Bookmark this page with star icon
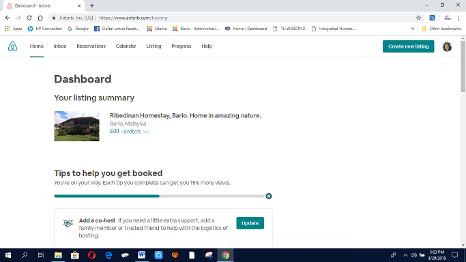 coord(418,18)
